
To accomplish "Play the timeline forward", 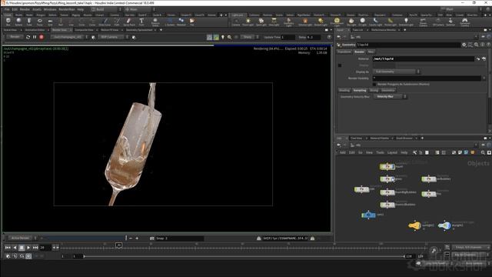I will point(28,248).
